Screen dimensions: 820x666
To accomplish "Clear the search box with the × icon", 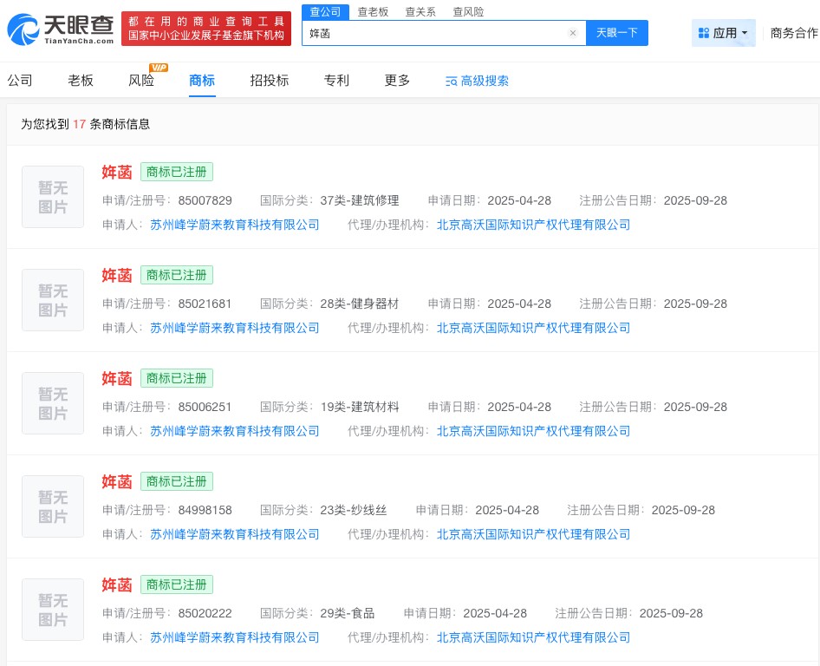I will coord(573,33).
